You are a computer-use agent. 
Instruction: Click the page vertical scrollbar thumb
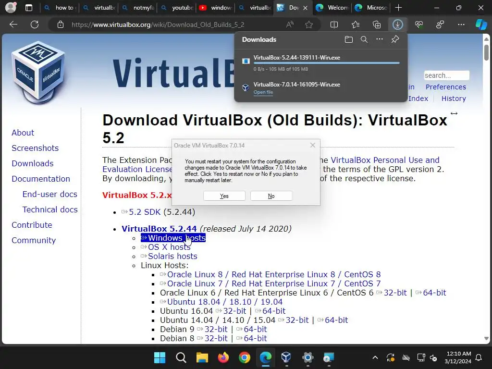click(x=486, y=52)
